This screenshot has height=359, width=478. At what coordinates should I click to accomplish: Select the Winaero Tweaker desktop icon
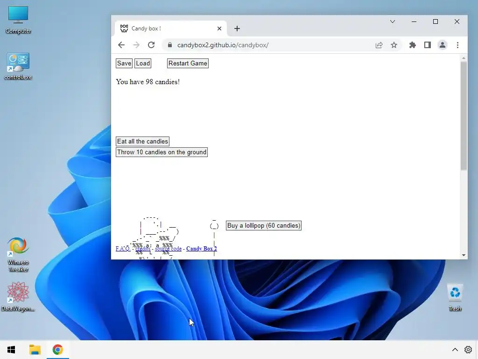click(x=18, y=255)
